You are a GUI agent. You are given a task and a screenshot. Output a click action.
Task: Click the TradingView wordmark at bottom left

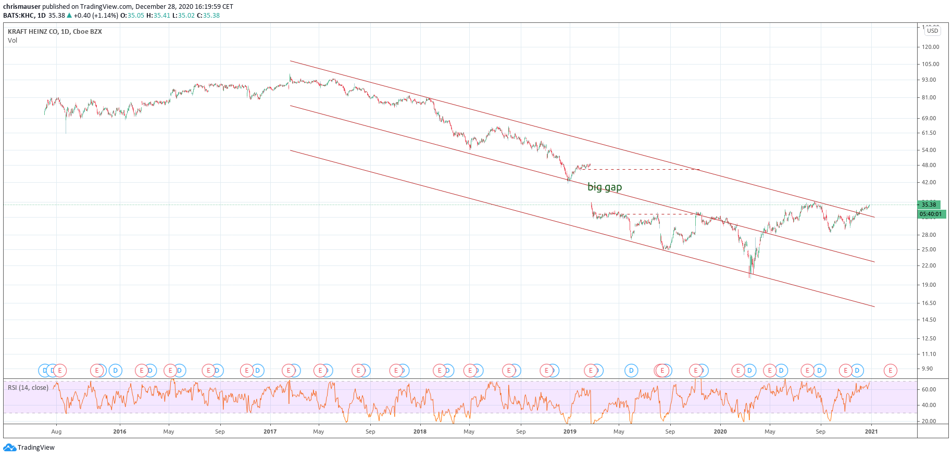pos(36,448)
